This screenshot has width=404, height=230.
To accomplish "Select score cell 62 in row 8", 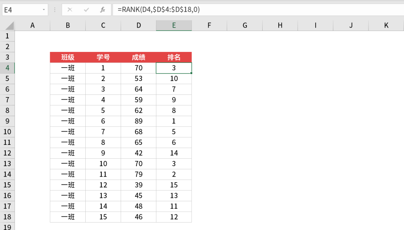I will pyautogui.click(x=138, y=111).
